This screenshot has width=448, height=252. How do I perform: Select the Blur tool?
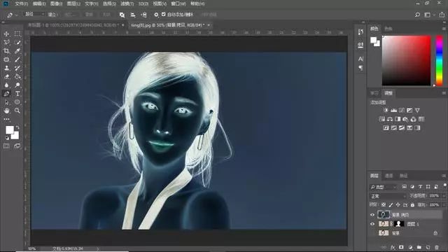(6, 85)
